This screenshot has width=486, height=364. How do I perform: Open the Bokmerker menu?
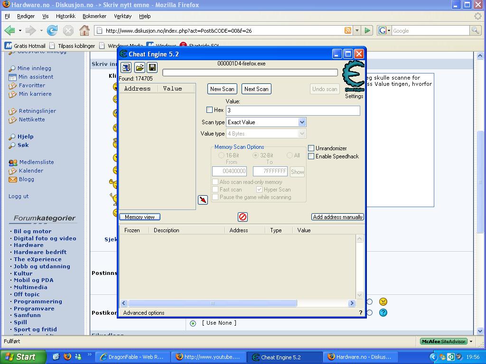94,16
